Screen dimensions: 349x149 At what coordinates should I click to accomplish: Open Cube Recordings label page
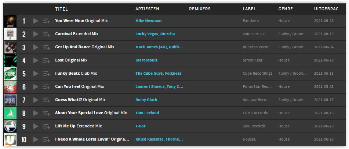(x=258, y=73)
